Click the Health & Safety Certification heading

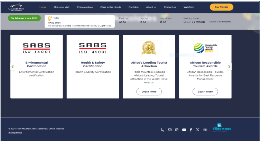[93, 64]
